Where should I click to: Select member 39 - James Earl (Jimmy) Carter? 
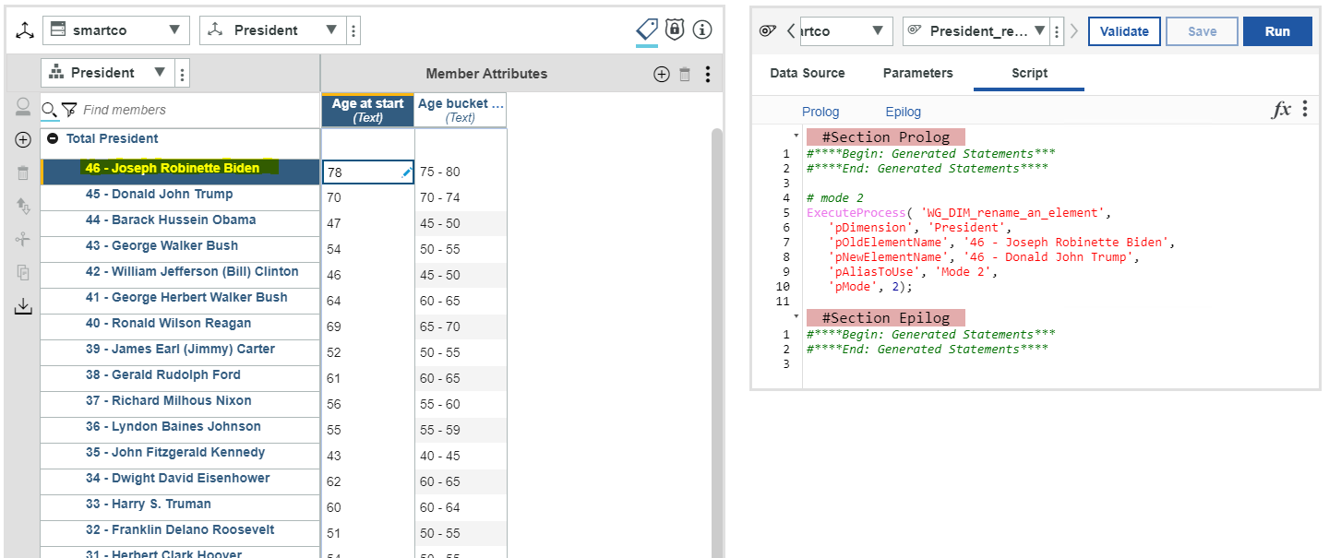[x=180, y=350]
